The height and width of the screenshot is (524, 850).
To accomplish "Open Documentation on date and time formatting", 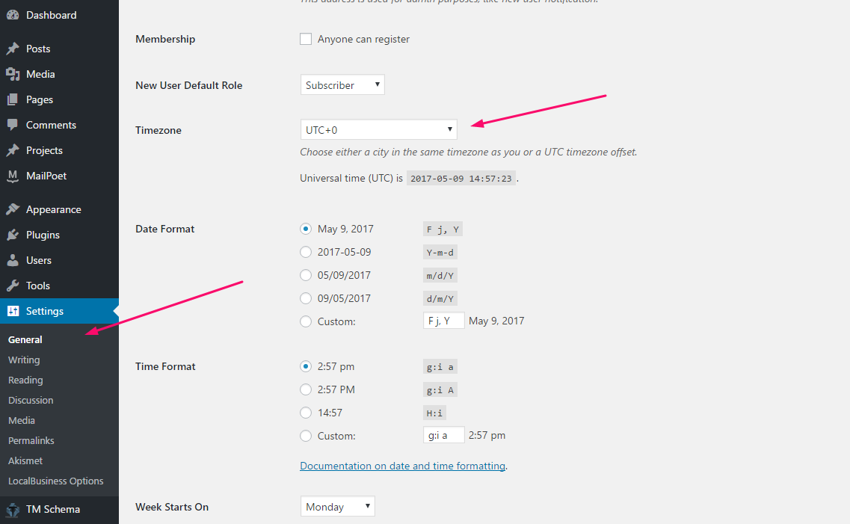I will click(403, 466).
